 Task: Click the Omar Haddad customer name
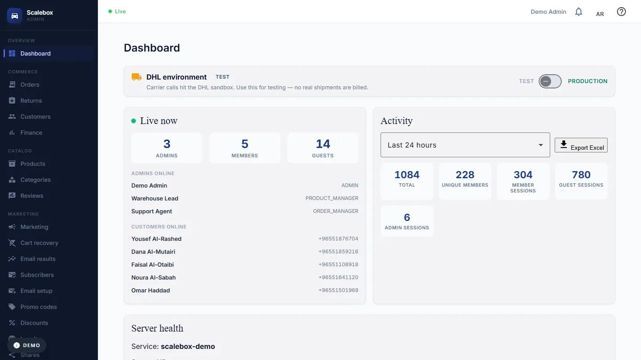[150, 290]
